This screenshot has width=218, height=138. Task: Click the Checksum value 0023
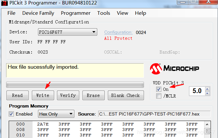click(x=43, y=52)
